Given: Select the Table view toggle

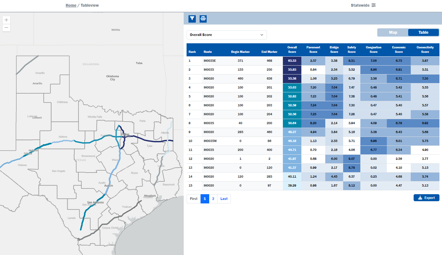Looking at the screenshot, I should tap(423, 32).
